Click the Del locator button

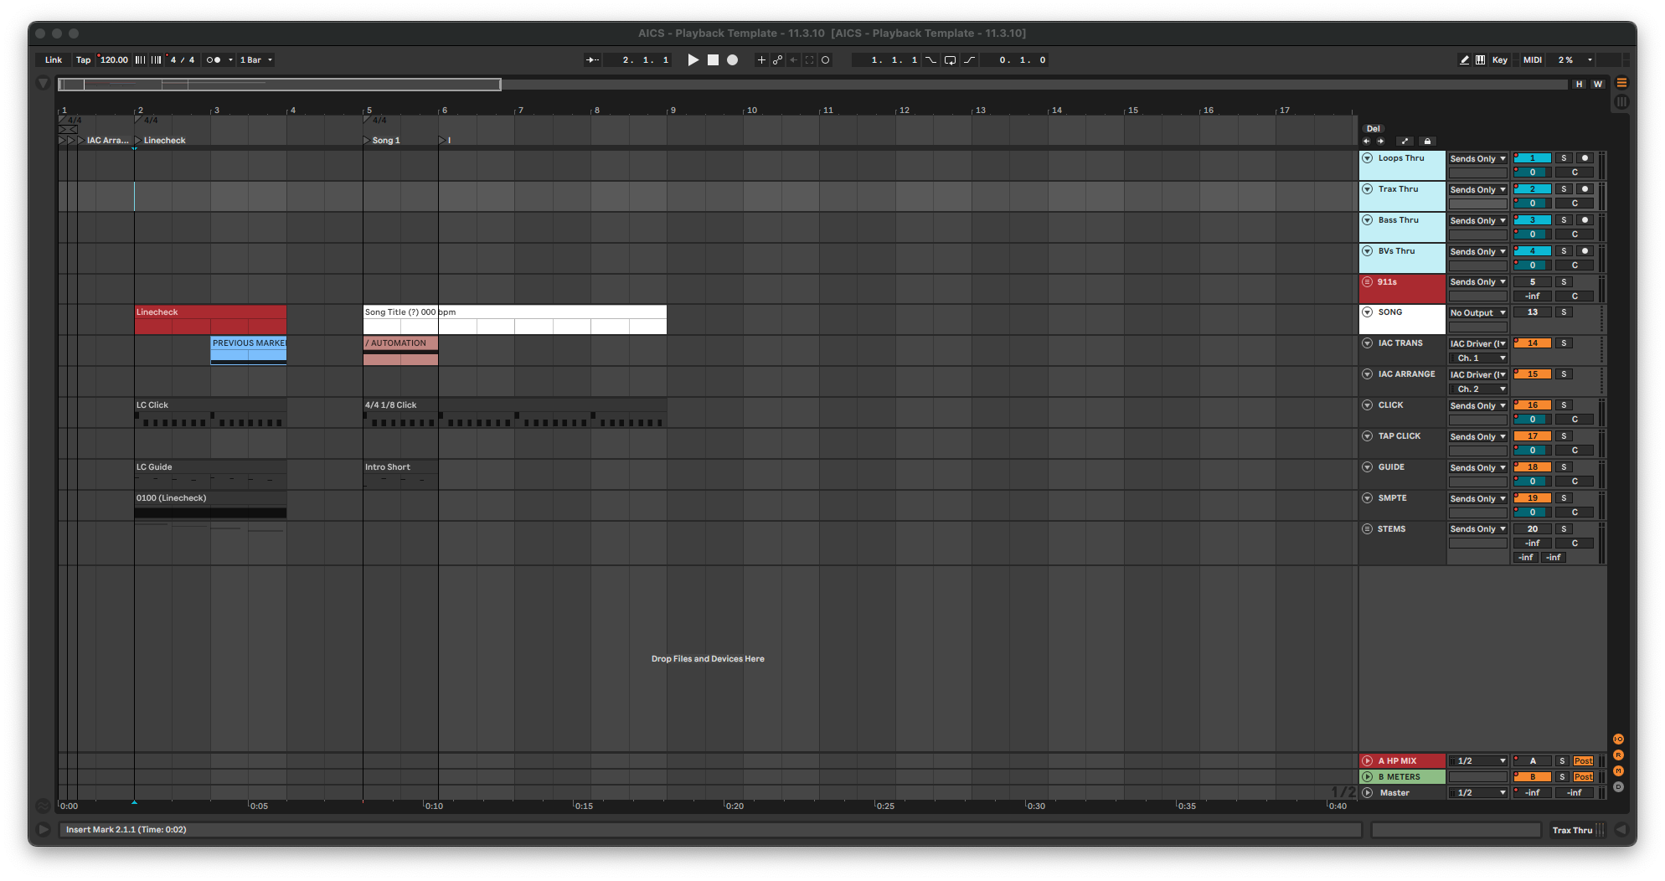pos(1374,129)
